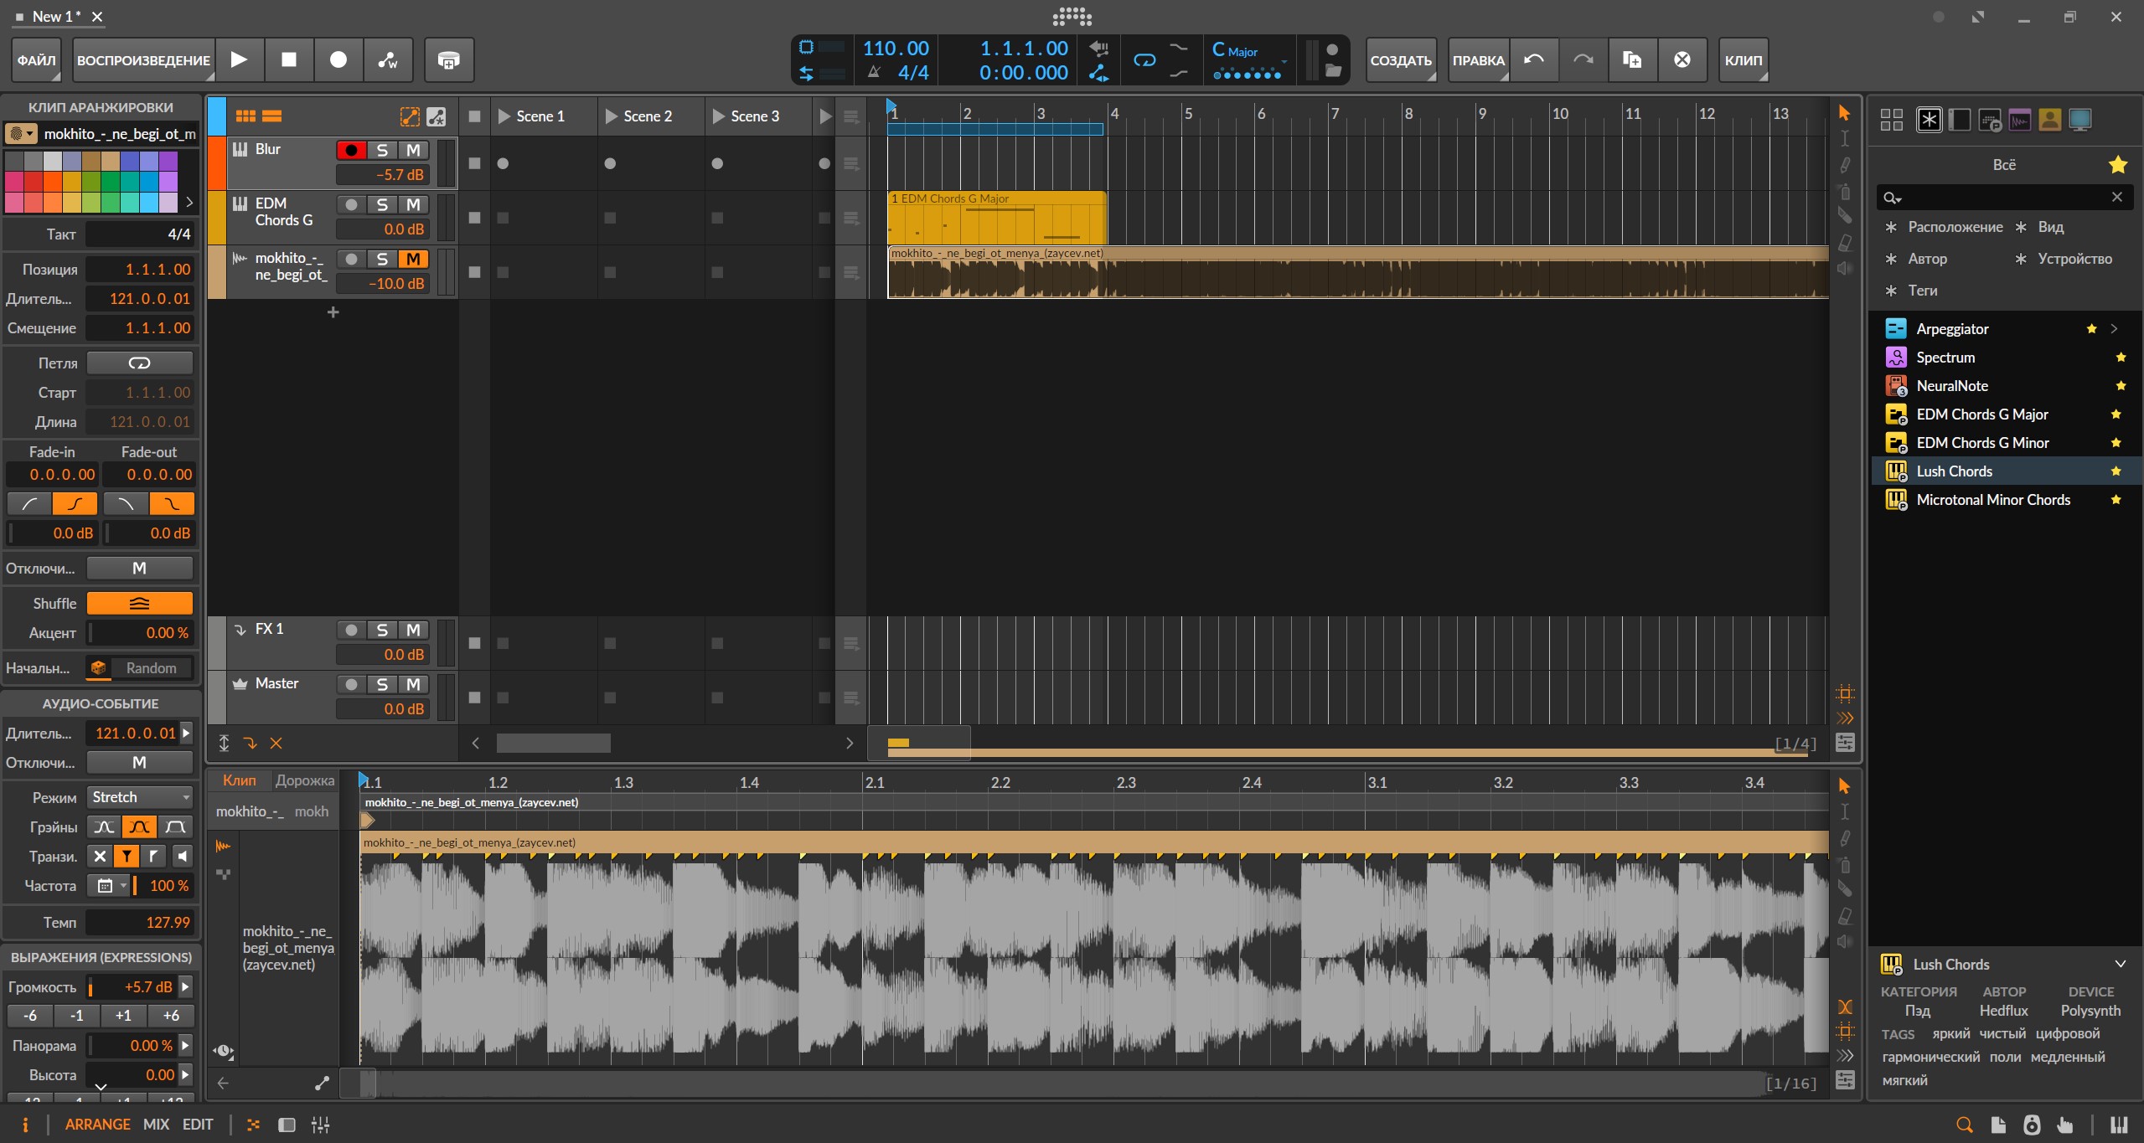2144x1143 pixels.
Task: Show favorites star in browser
Action: 2118,165
